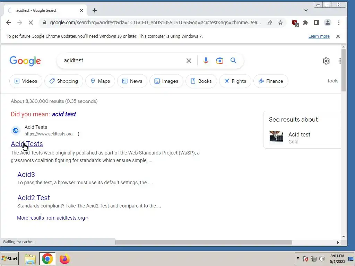Clear the search box text

click(189, 61)
